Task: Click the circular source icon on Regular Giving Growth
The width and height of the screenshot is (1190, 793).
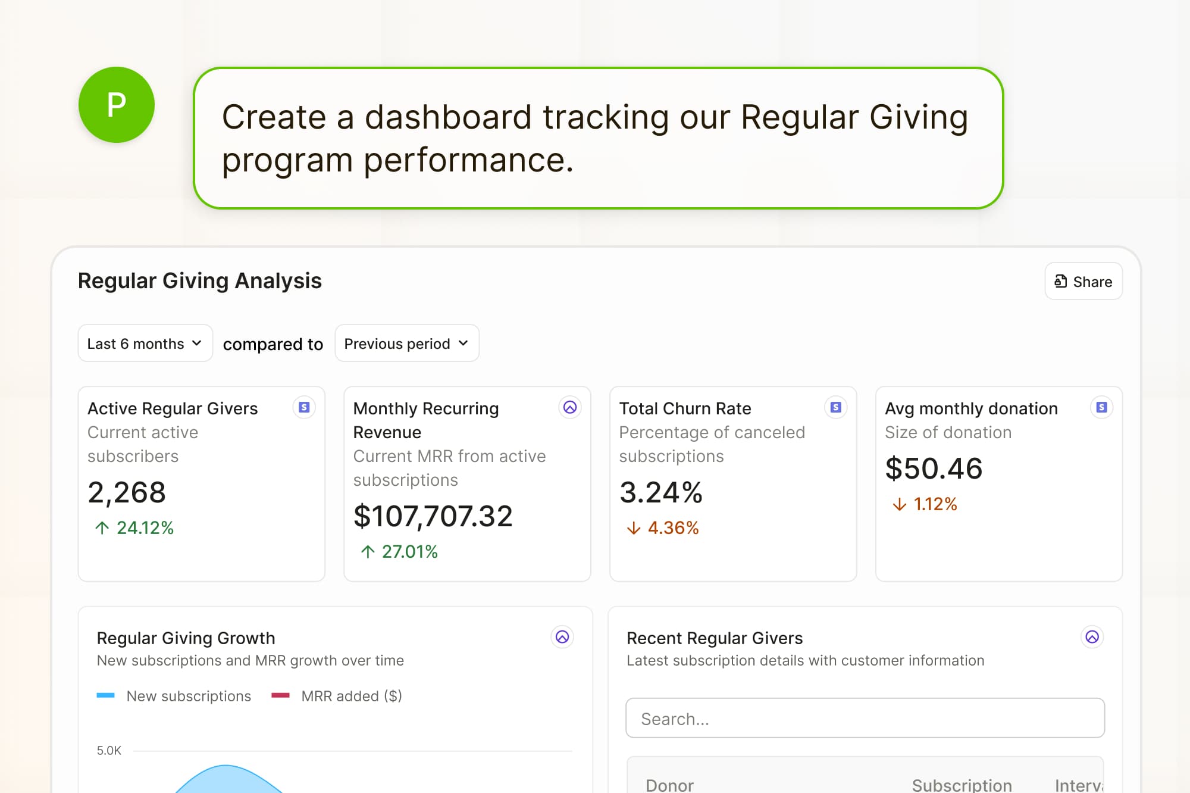Action: pyautogui.click(x=562, y=637)
